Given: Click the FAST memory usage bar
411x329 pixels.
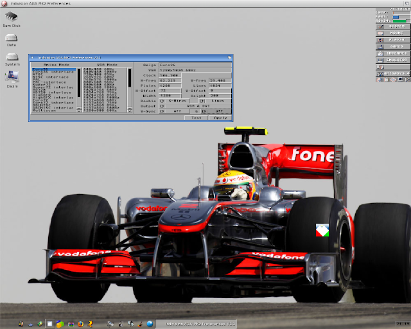Looking at the screenshot, I should 401,17.
